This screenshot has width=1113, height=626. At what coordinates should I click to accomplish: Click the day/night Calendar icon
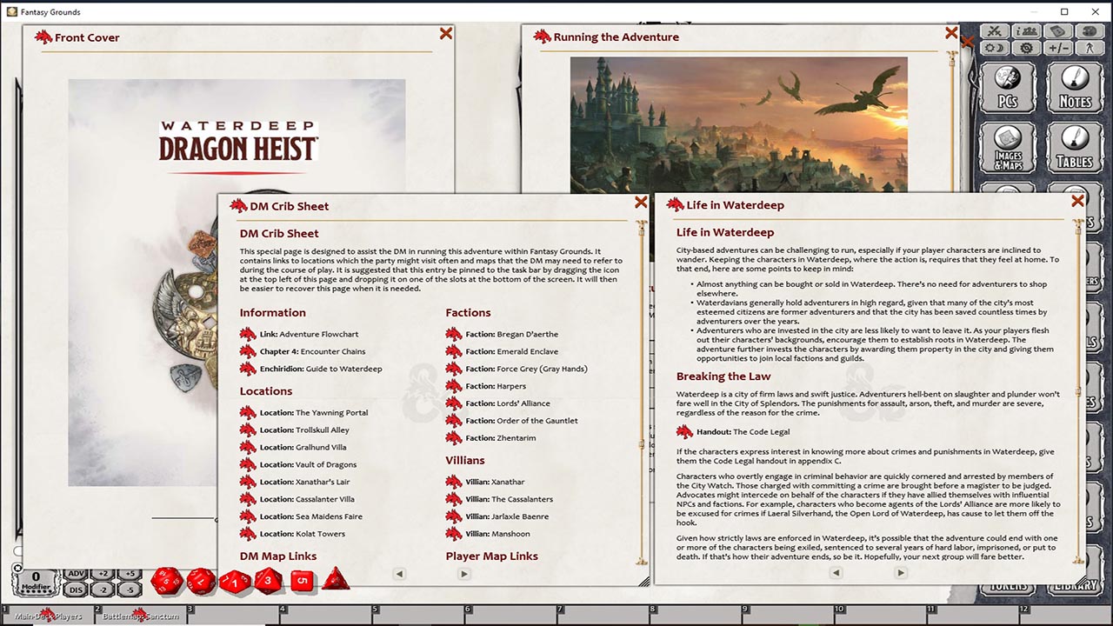tap(996, 48)
